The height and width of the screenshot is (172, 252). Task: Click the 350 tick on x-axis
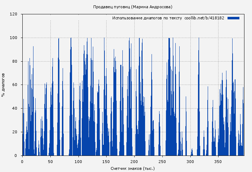[219, 162]
